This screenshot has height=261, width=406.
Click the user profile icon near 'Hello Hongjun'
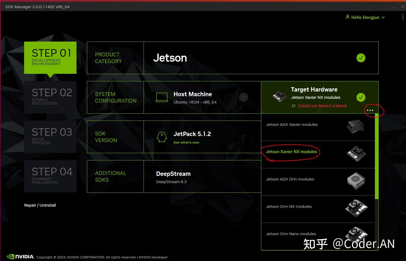pyautogui.click(x=348, y=17)
